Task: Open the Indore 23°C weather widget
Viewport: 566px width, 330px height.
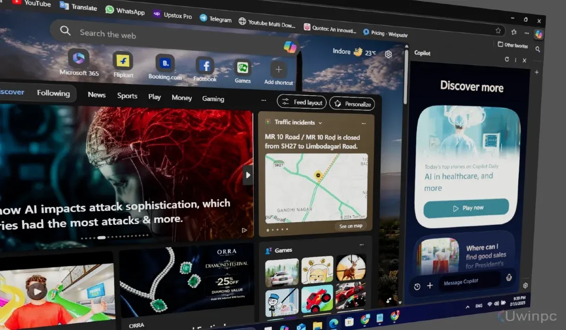Action: pyautogui.click(x=354, y=52)
